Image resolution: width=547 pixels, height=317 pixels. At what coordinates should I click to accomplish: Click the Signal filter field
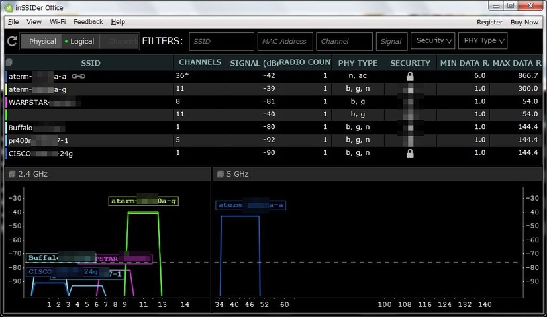coord(392,42)
